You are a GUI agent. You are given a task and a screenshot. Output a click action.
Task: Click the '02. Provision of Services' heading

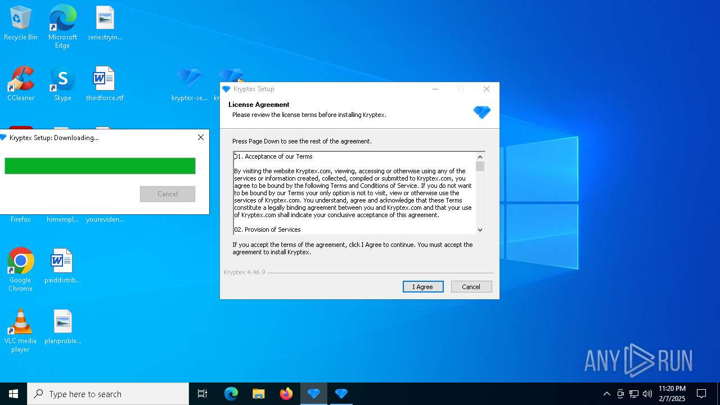pos(268,229)
